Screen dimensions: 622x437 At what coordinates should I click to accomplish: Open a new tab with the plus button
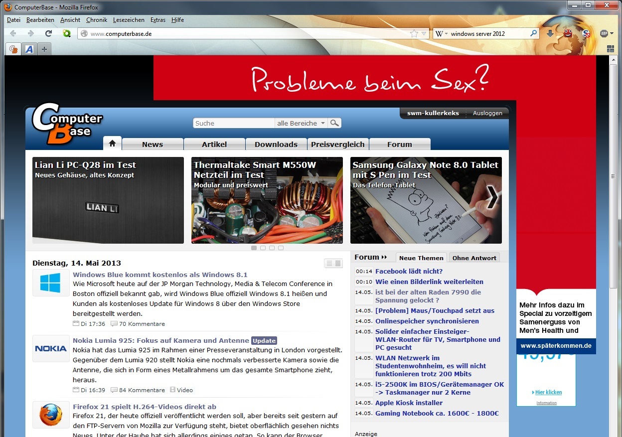pyautogui.click(x=44, y=49)
